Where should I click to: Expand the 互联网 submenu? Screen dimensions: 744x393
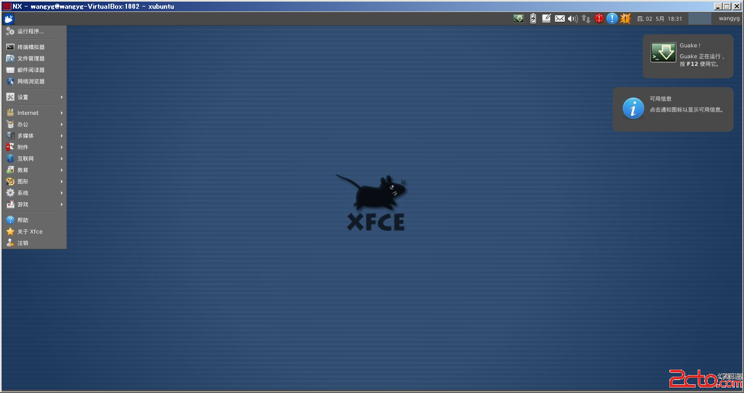(34, 159)
